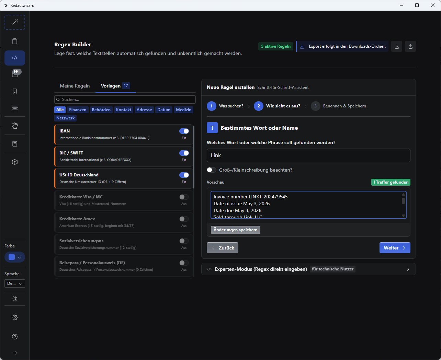Turn off the IBAN rule toggle

[184, 131]
